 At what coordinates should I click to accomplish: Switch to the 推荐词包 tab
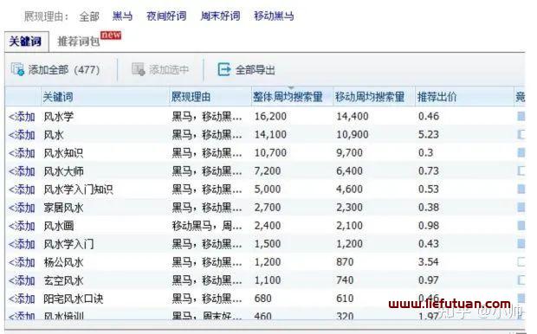[79, 42]
